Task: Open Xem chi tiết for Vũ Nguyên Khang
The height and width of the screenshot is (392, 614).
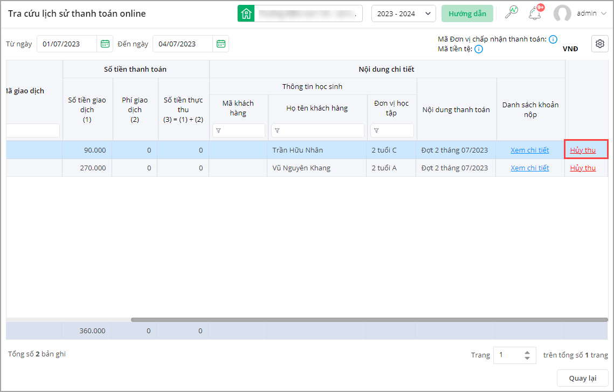Action: [529, 168]
